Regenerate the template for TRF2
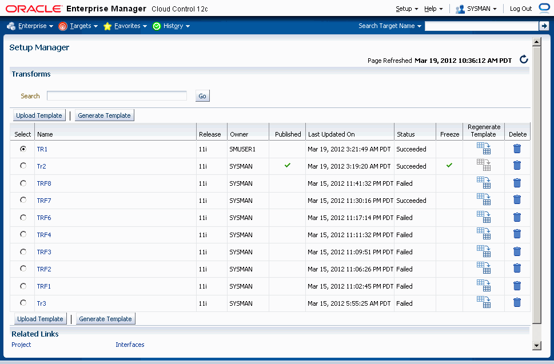The image size is (554, 364). pos(483,268)
